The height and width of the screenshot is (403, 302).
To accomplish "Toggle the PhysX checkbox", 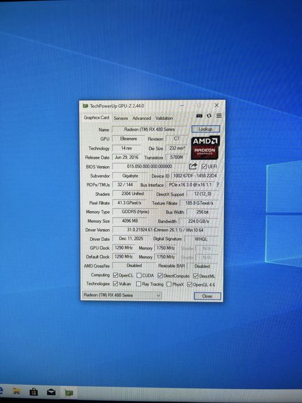I will point(169,284).
